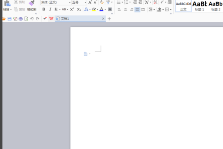223x149 pixels.
Task: Apply superscript formatting
Action: [x=72, y=9]
